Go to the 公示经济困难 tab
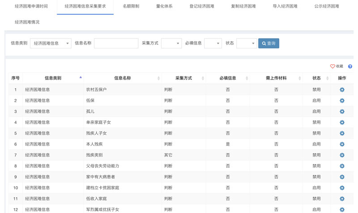 (x=327, y=7)
